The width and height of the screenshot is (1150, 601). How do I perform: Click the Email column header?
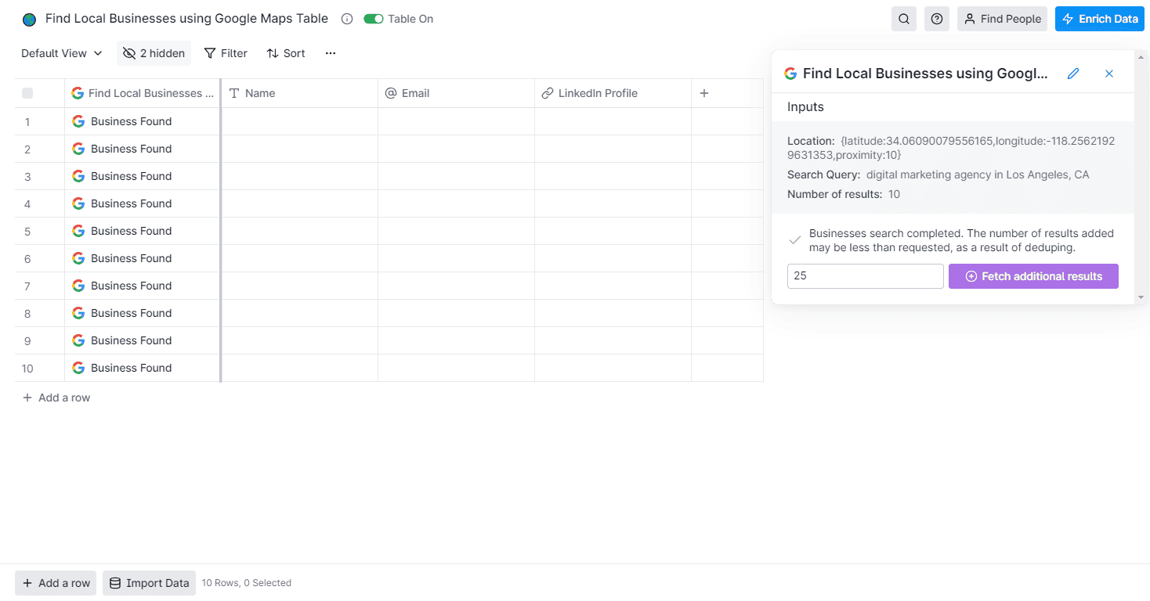[x=456, y=93]
